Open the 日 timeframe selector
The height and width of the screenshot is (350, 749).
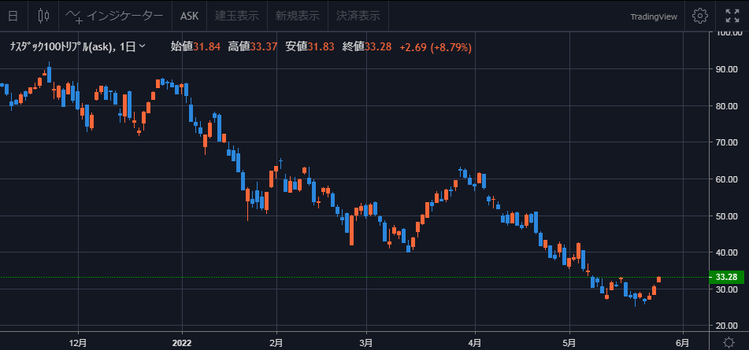point(13,16)
